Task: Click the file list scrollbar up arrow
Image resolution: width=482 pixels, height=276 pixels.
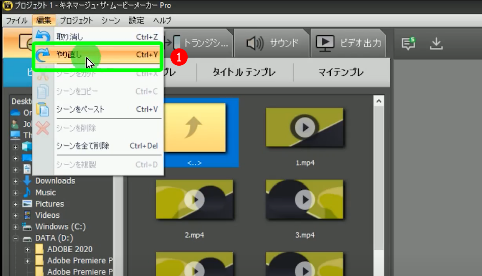Action: 380,101
